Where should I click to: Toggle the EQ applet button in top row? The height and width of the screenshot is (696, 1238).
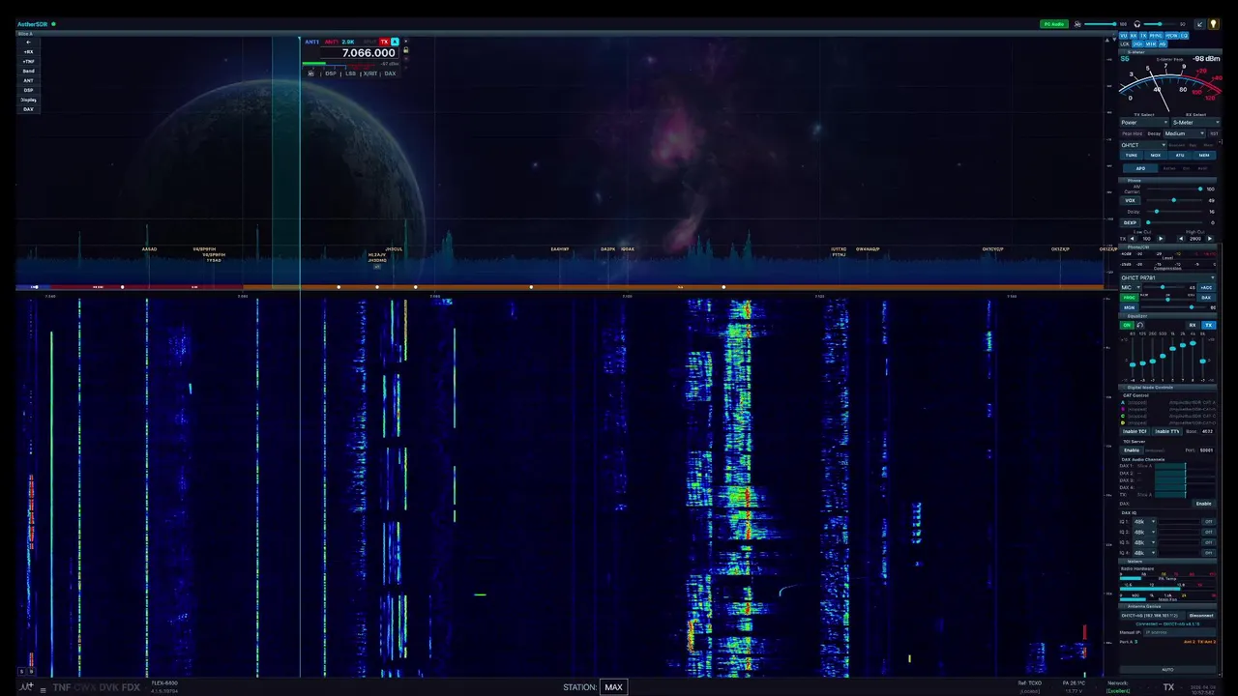pos(1184,36)
